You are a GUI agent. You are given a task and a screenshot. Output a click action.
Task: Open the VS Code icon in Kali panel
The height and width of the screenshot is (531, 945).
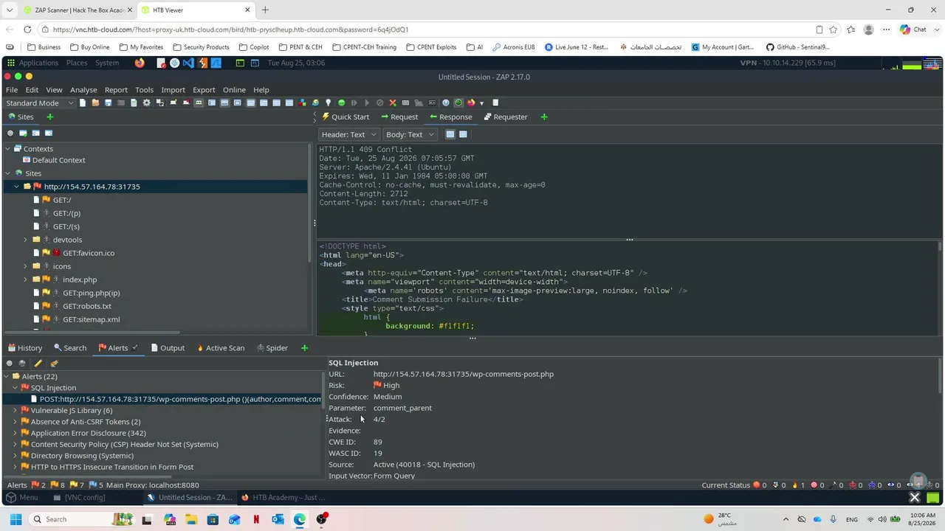pos(188,63)
